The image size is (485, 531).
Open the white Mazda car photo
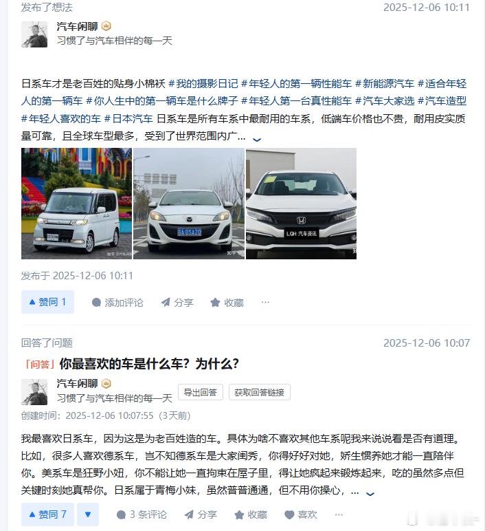click(189, 204)
